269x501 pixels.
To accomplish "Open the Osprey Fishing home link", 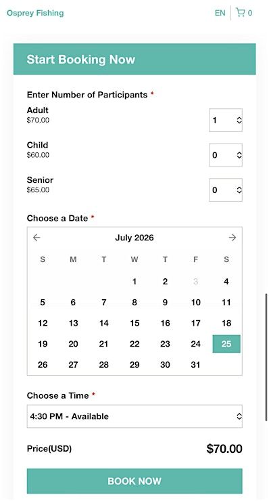I will coord(35,13).
